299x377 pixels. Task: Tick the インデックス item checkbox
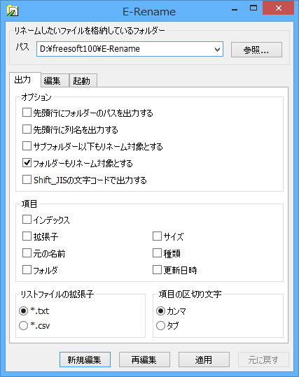27,220
